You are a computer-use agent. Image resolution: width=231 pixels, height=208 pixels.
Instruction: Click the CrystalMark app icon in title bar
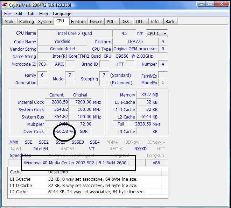[x=5, y=5]
